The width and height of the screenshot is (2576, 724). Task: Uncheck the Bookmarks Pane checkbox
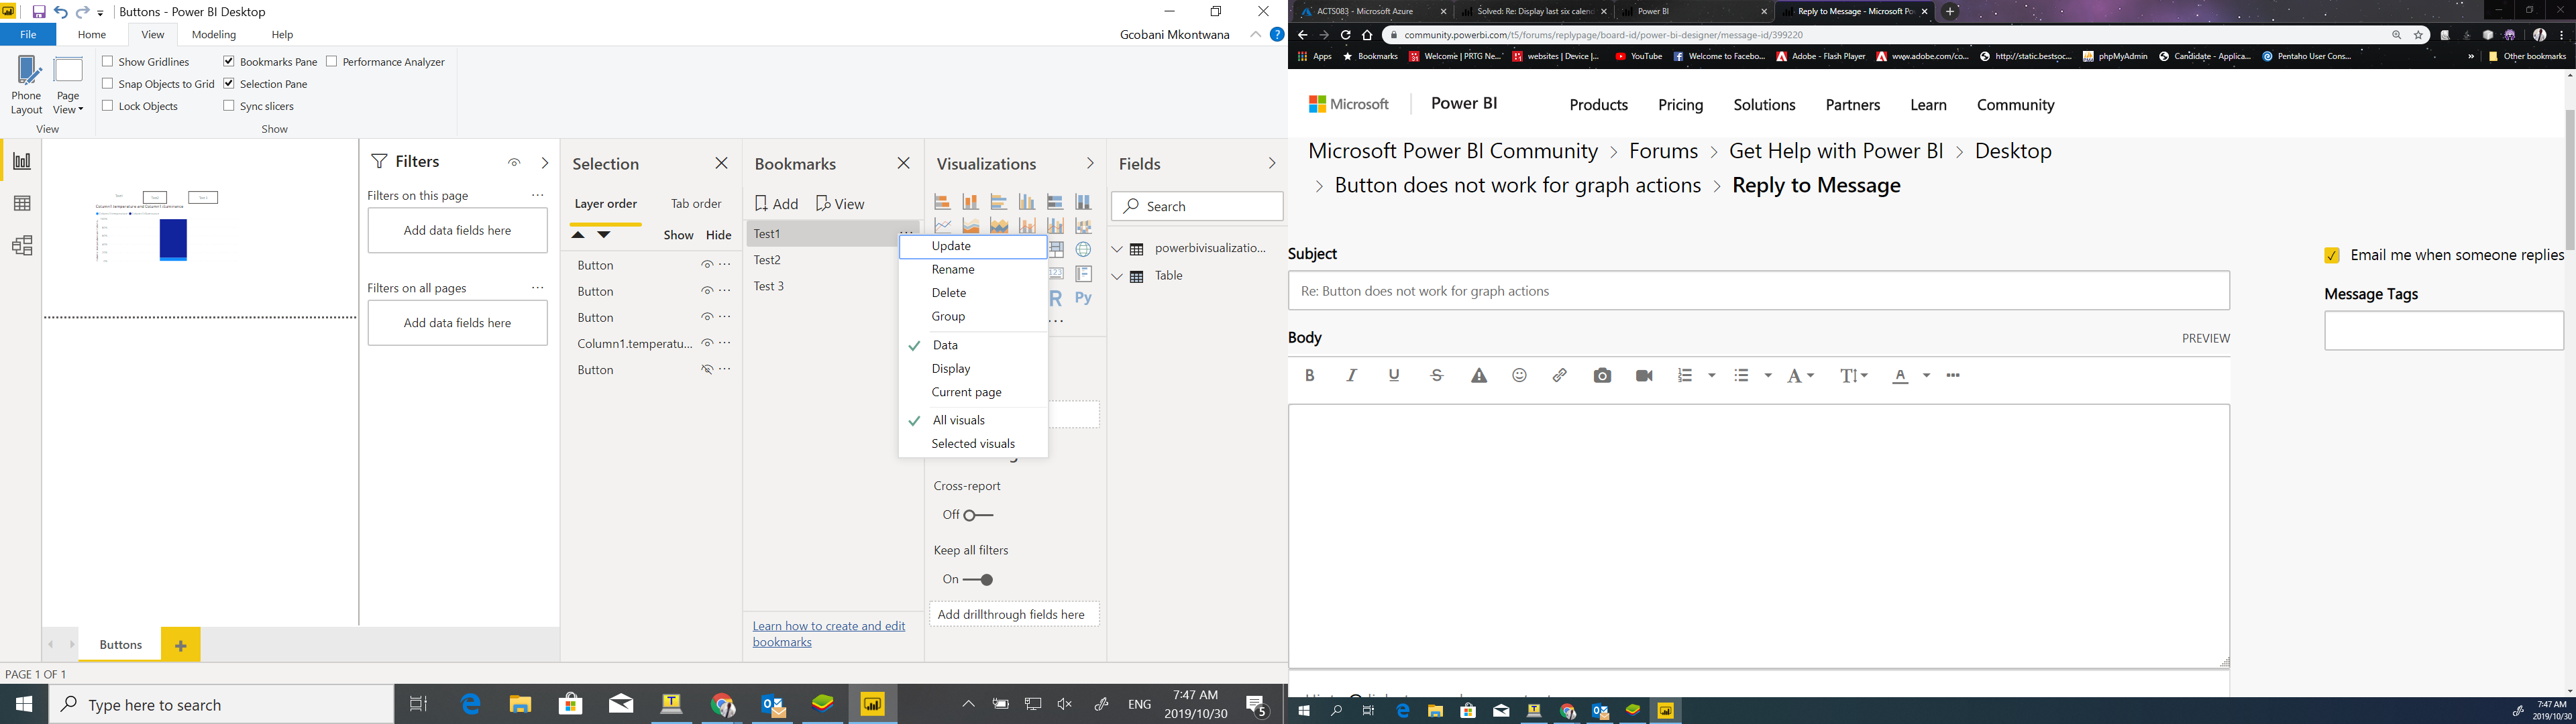point(229,61)
